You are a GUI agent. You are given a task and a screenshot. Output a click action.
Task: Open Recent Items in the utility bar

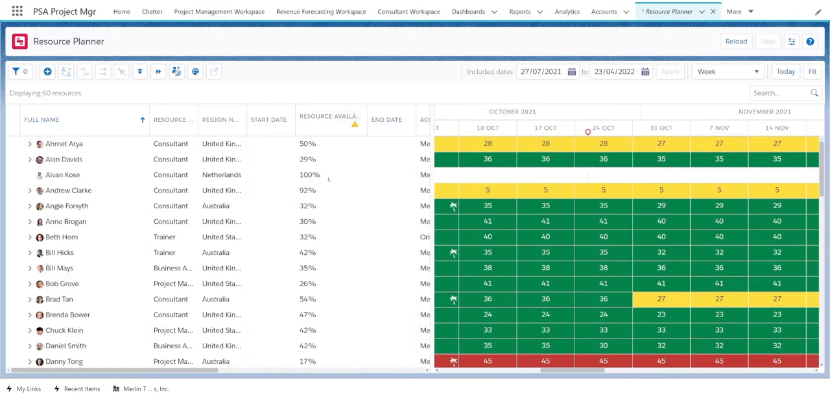[77, 388]
